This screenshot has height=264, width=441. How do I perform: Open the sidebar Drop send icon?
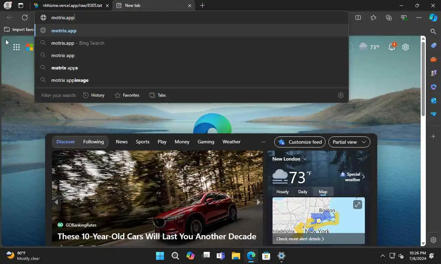pos(433,114)
